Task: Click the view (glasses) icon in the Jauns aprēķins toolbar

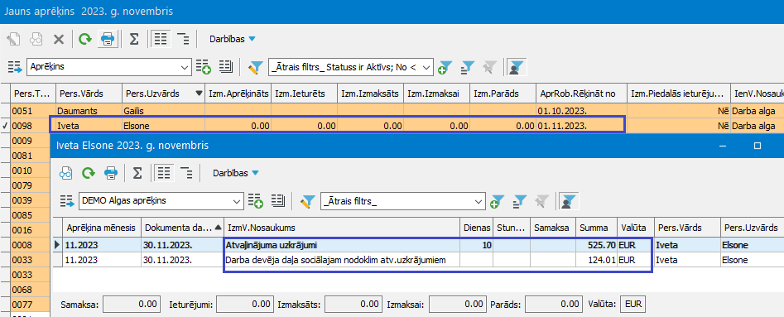Action: (x=36, y=39)
